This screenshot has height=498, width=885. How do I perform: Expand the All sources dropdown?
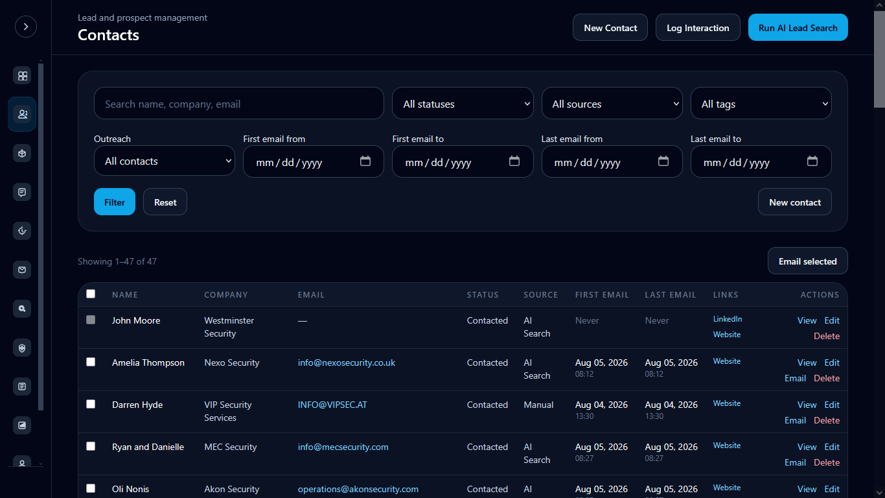click(612, 104)
